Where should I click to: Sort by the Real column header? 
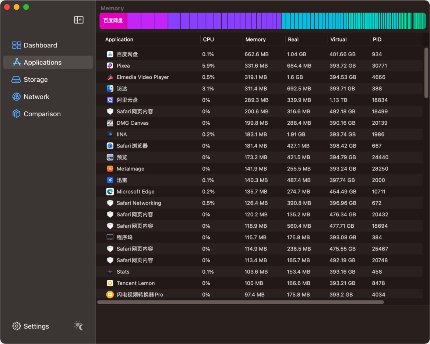point(293,39)
